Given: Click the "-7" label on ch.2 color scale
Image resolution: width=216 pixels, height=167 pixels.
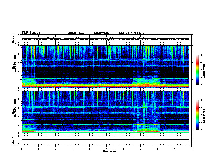Looking at the screenshot, I should coord(201,130).
